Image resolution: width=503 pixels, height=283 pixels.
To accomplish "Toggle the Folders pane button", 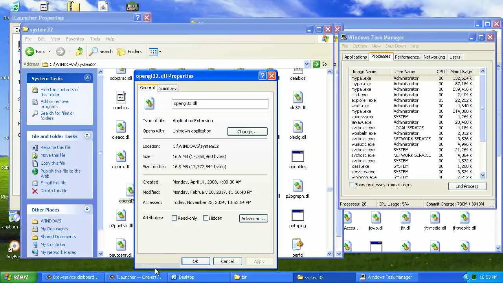I will [x=130, y=51].
